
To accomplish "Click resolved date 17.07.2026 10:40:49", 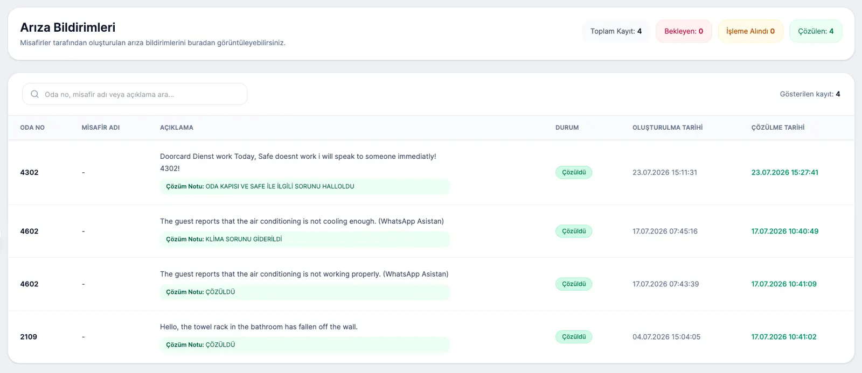I will (785, 231).
